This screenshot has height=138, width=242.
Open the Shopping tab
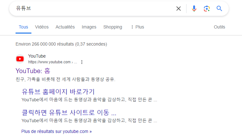pyautogui.click(x=113, y=27)
